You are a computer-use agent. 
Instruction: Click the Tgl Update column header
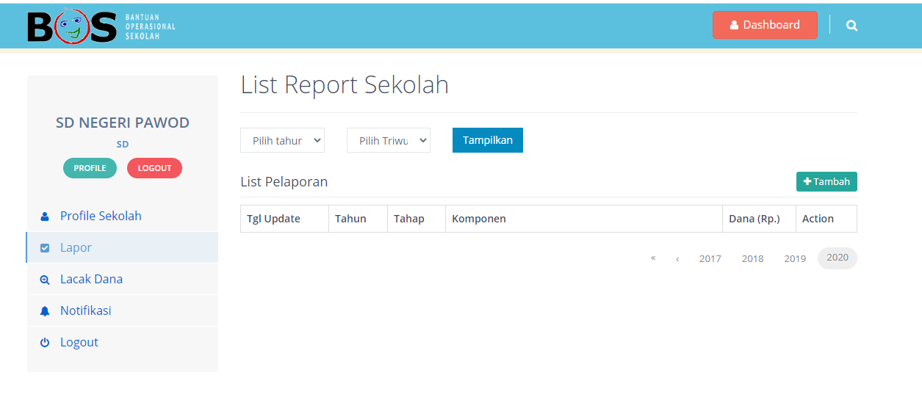(x=285, y=219)
